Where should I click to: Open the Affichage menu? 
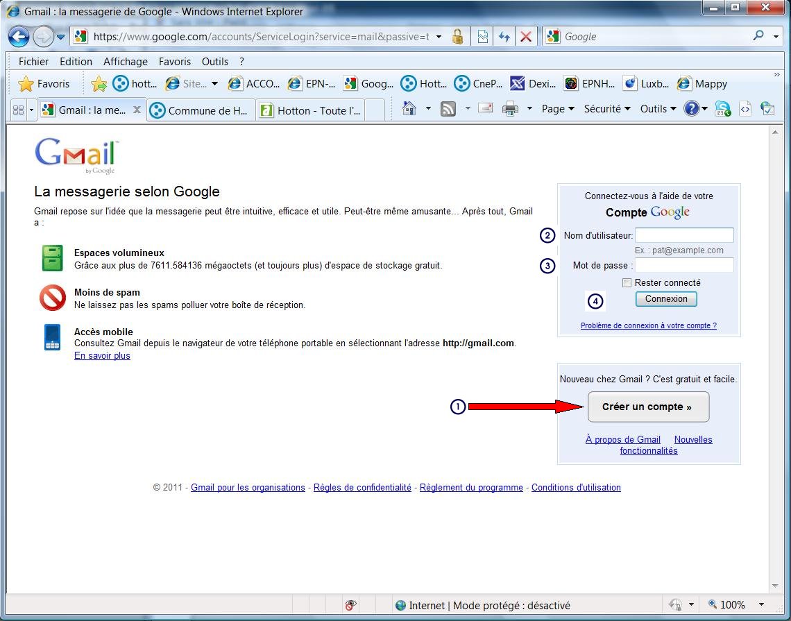[x=126, y=62]
